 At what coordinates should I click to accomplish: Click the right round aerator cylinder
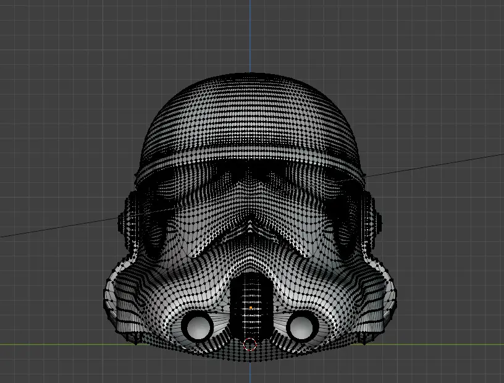(303, 326)
